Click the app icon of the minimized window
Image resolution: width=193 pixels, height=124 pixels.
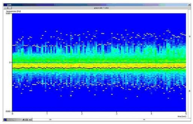coord(5,120)
